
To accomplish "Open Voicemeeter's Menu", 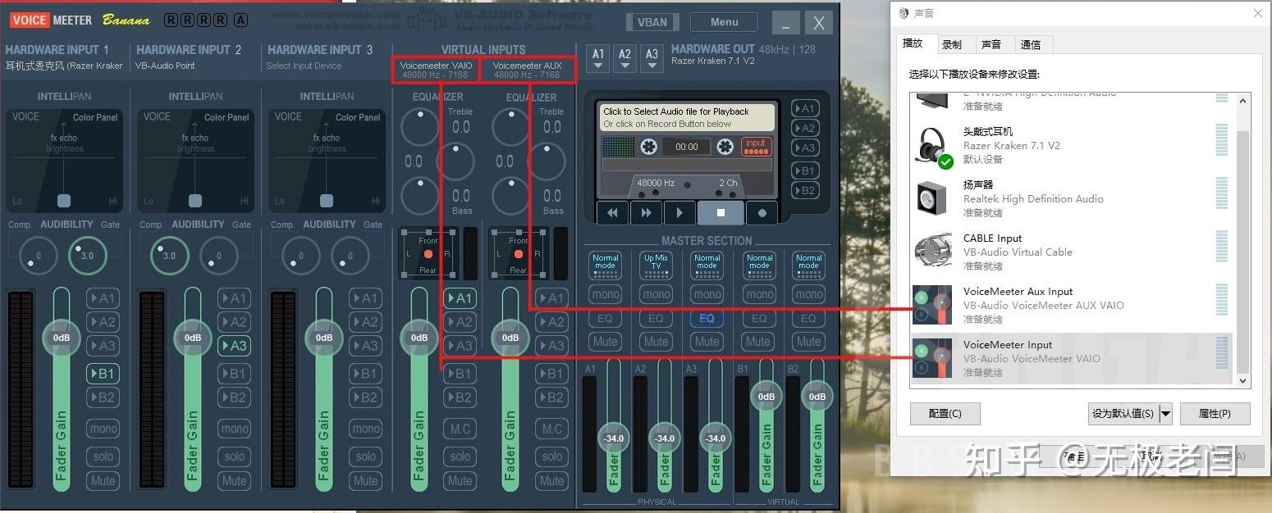I will tap(723, 21).
